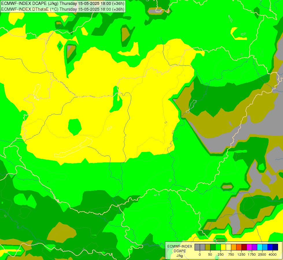The height and width of the screenshot is (260, 283).
Task: Select the light blue swatch after 2500
Action: [x=265, y=247]
